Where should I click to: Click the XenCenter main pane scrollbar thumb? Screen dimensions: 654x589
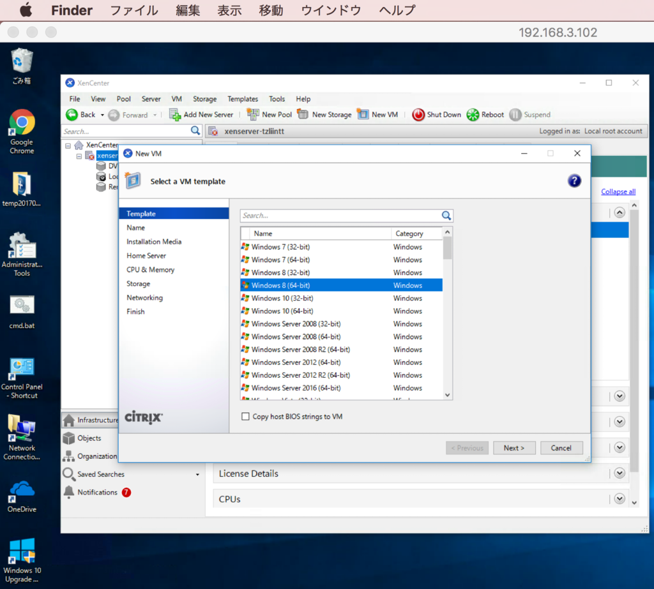click(x=634, y=340)
